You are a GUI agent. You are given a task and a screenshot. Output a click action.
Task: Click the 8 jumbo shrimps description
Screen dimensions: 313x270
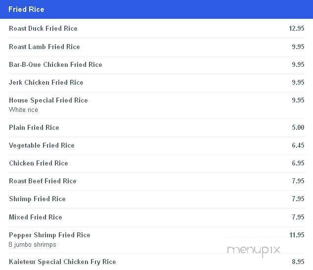click(x=32, y=244)
